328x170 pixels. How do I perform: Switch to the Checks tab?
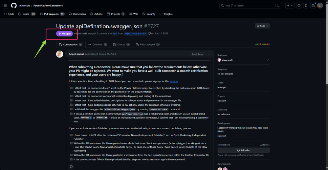coord(121,45)
